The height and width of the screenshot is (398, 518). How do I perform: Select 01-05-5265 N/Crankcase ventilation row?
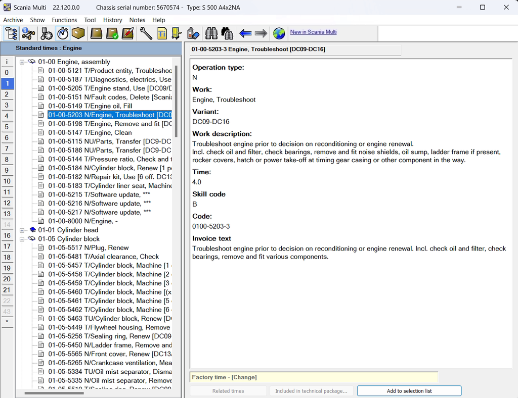(110, 363)
